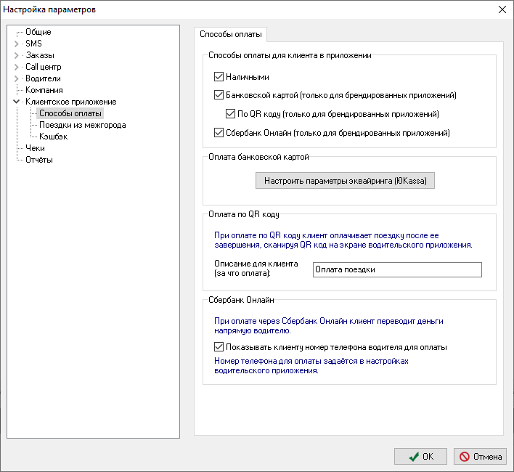Collapse the Клиентское приложение tree node
514x472 pixels.
point(17,102)
